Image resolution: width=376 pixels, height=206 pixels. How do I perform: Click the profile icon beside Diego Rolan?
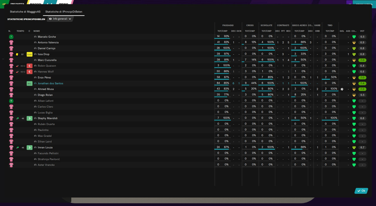[x=35, y=95]
